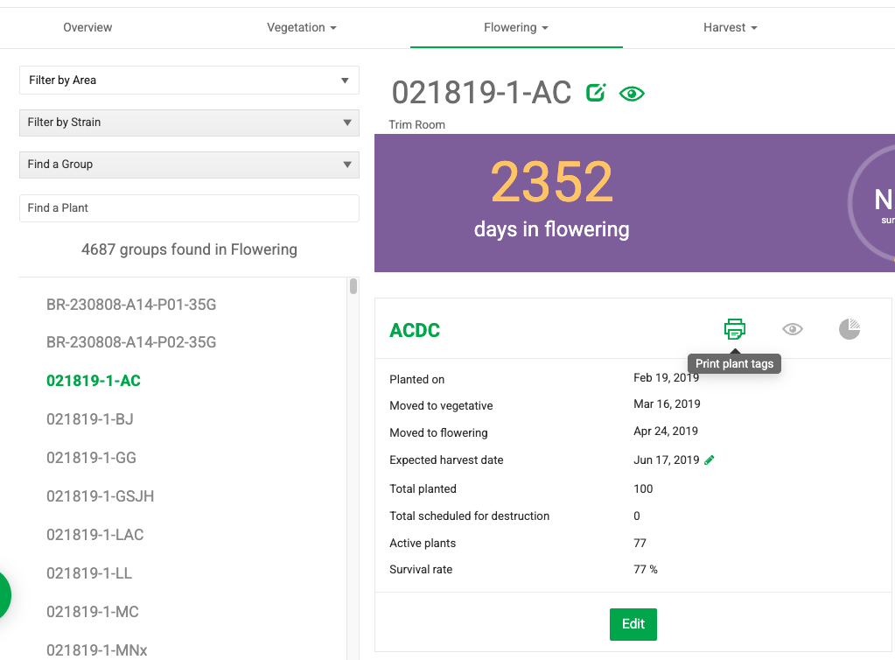Screen dimensions: 895x660
Task: Open the Flowering tab menu
Action: (516, 28)
